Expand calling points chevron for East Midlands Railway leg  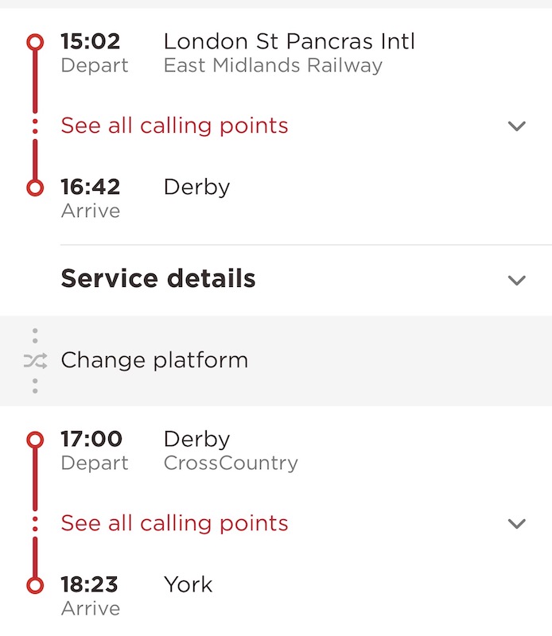(517, 126)
